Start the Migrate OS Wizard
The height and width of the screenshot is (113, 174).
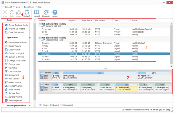click(15, 29)
